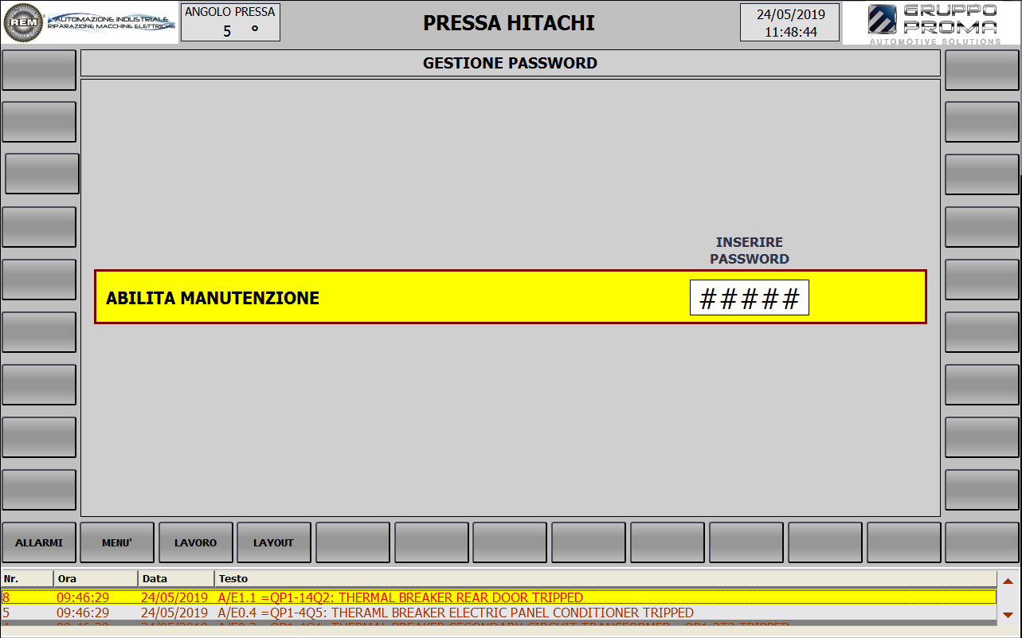Open the ALLARMI page
The height and width of the screenshot is (638, 1022).
point(39,542)
